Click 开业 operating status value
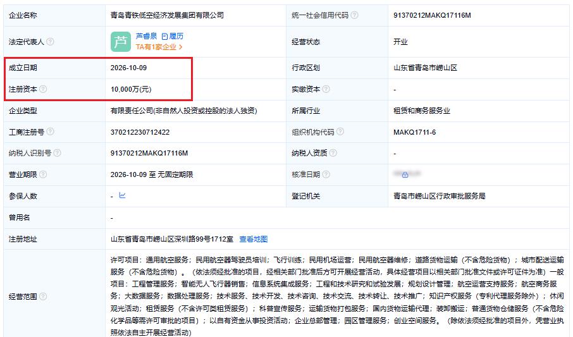The height and width of the screenshot is (337, 573). click(x=400, y=42)
